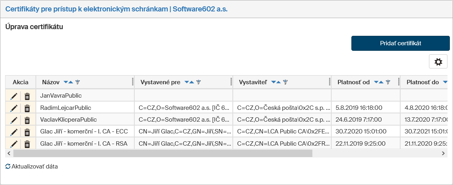The height and width of the screenshot is (185, 453).
Task: Delete the VaclavKlicperaPublic certificate
Action: [x=27, y=120]
